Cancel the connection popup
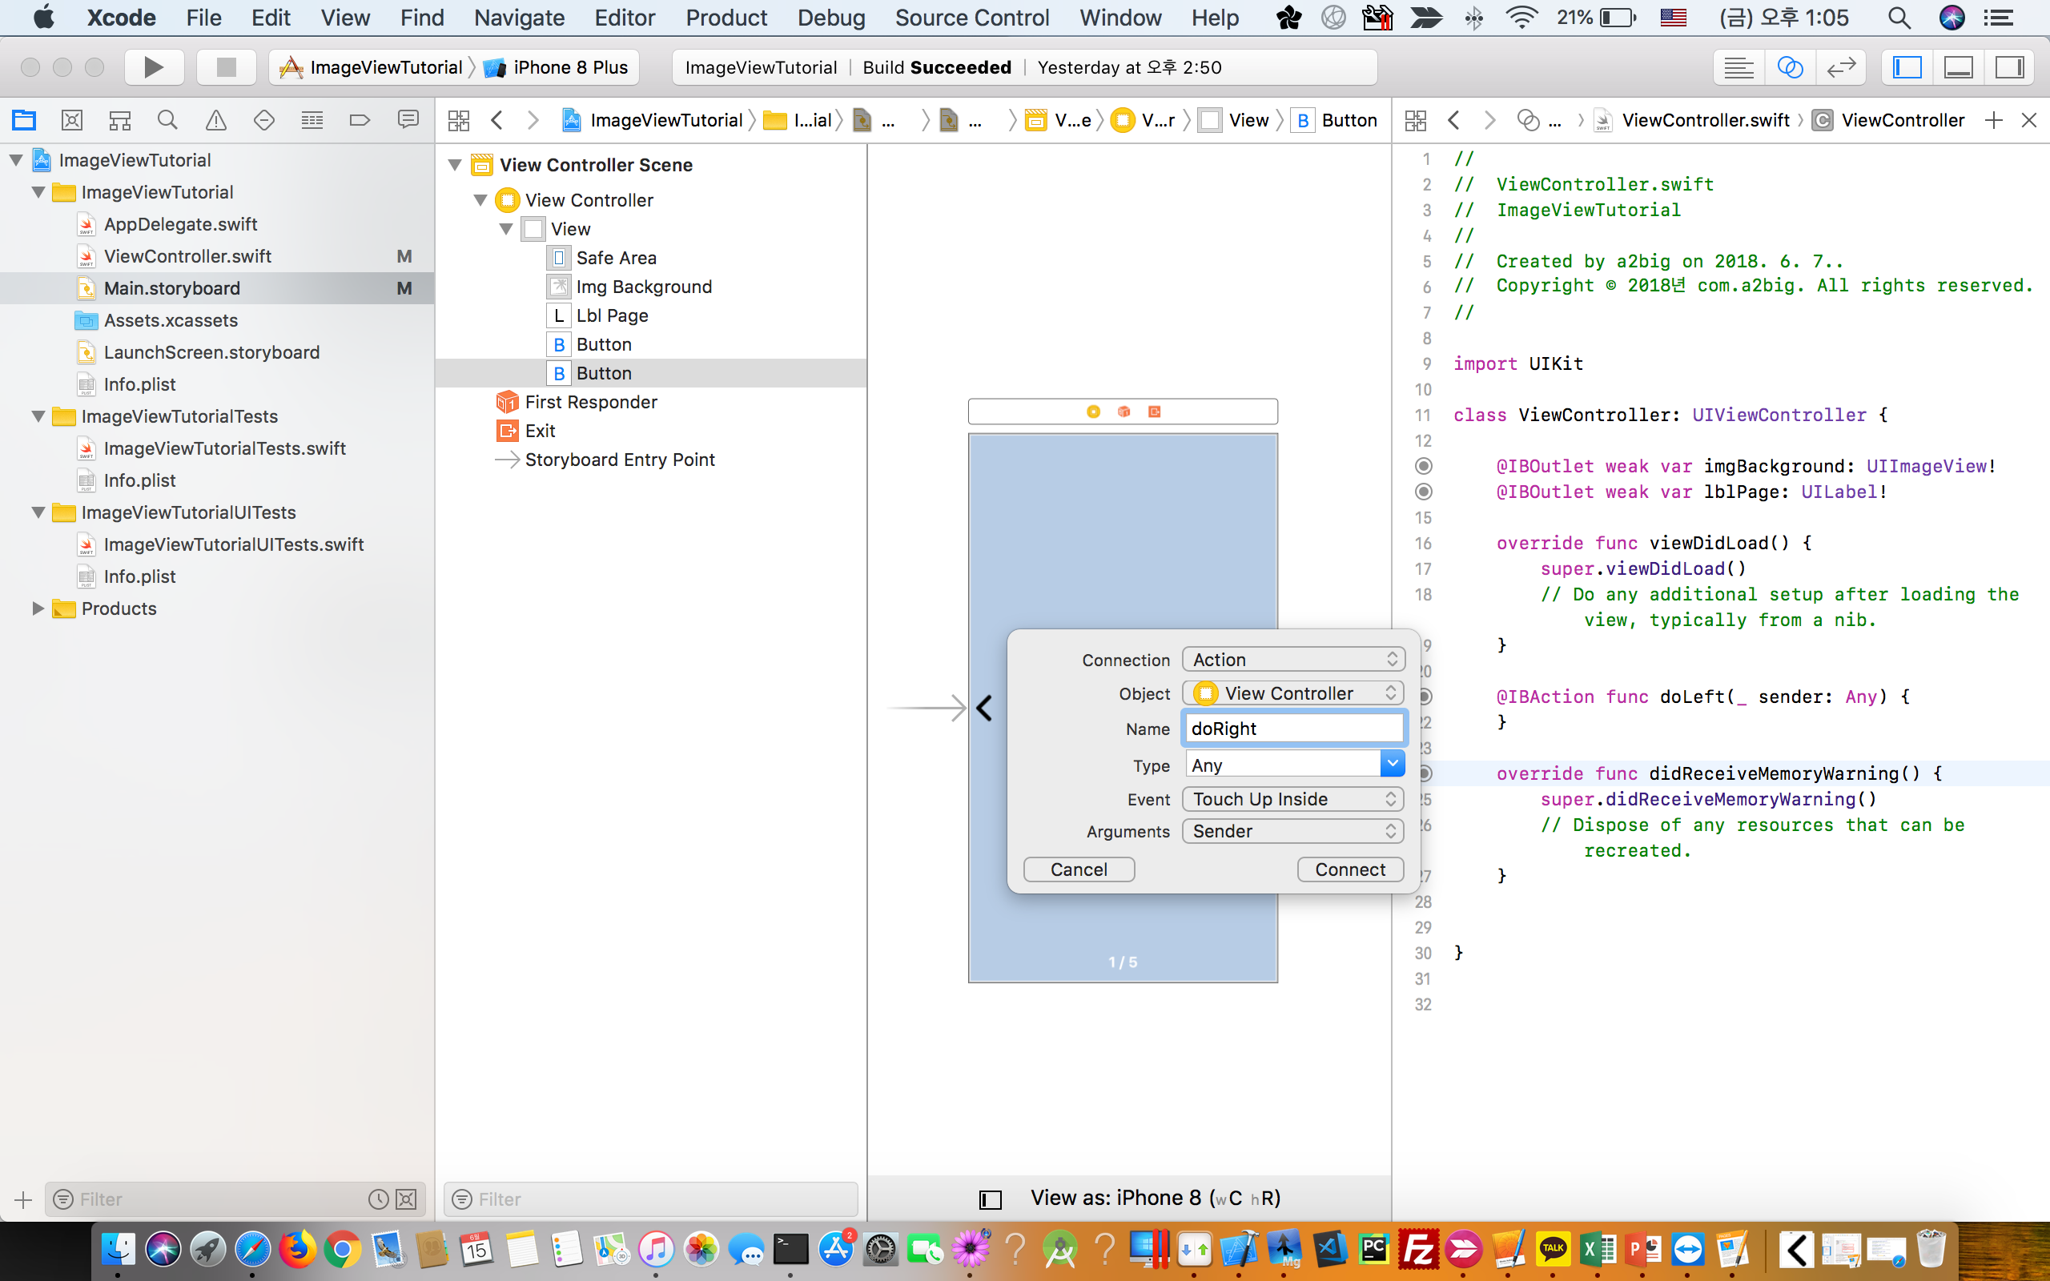Screen dimensions: 2050x1281 [1079, 869]
